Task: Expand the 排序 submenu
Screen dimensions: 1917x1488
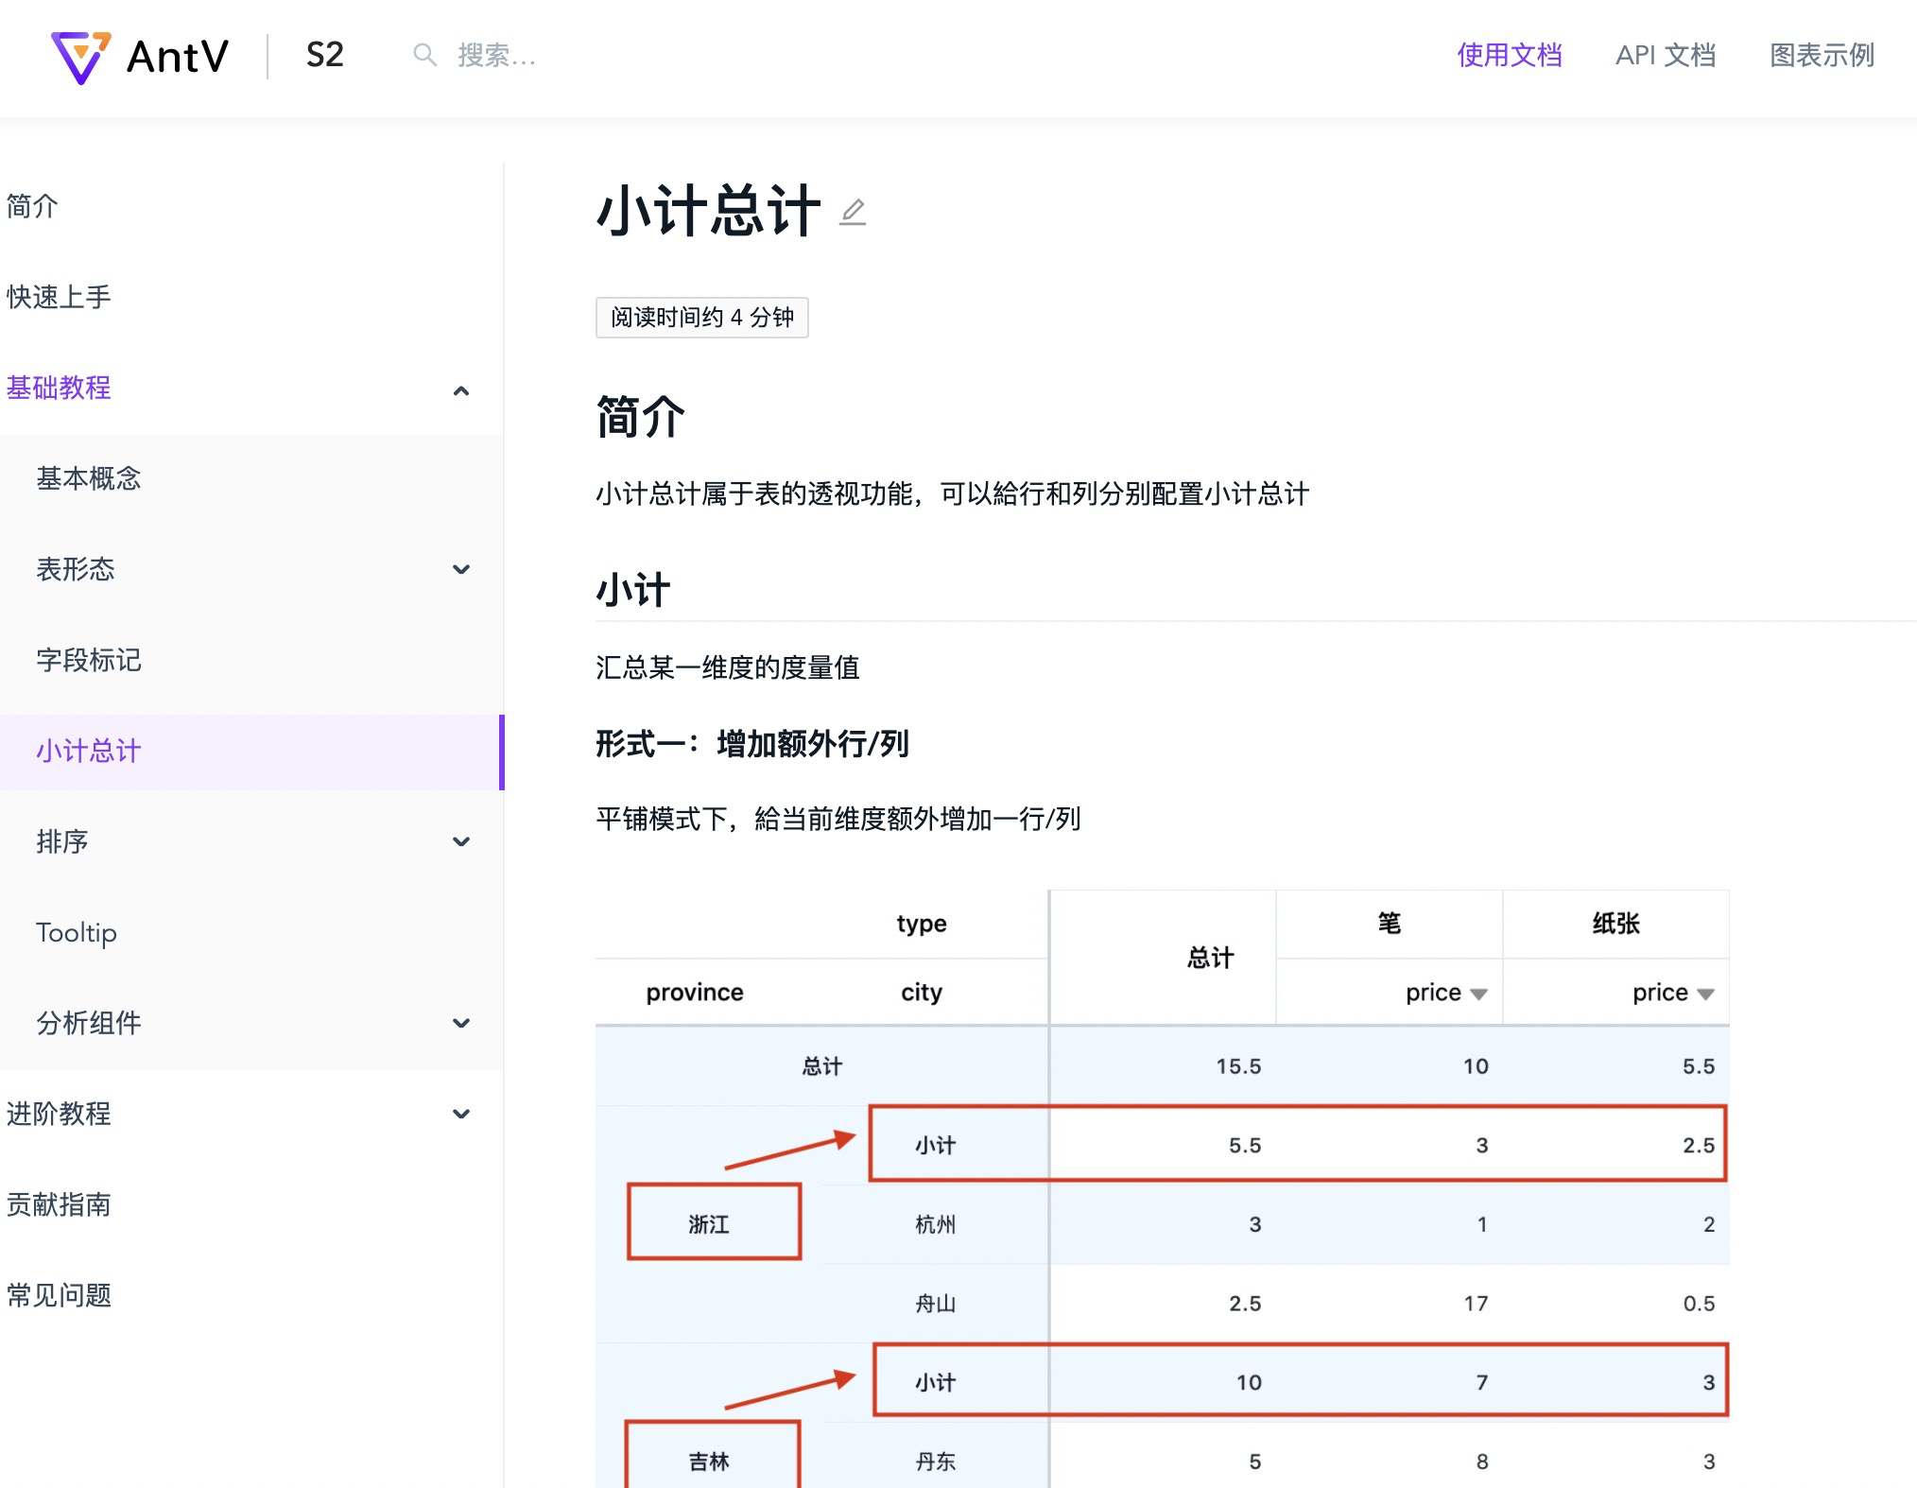Action: (462, 841)
